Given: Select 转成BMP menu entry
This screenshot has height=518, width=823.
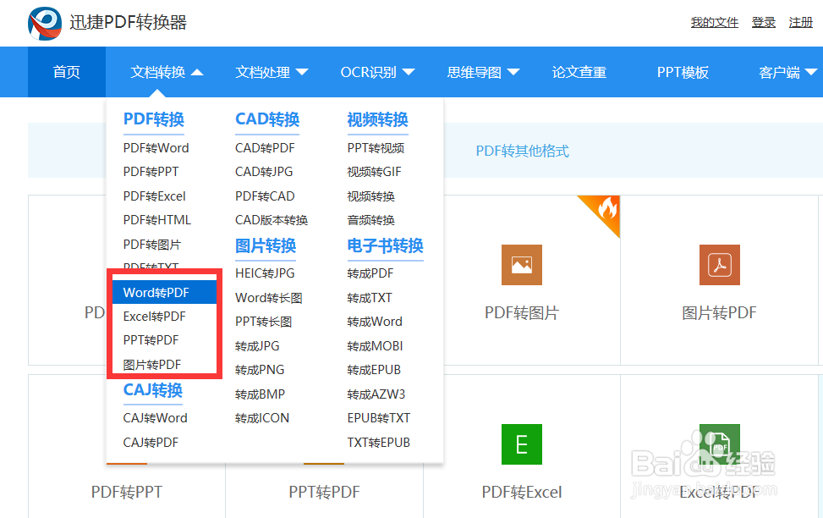Looking at the screenshot, I should pos(260,394).
